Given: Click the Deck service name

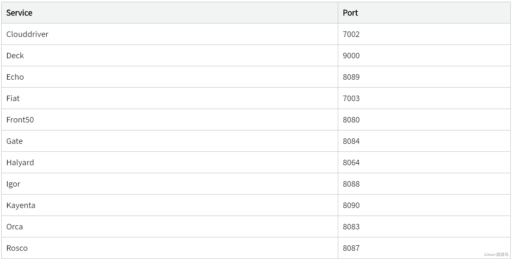Looking at the screenshot, I should tap(15, 56).
